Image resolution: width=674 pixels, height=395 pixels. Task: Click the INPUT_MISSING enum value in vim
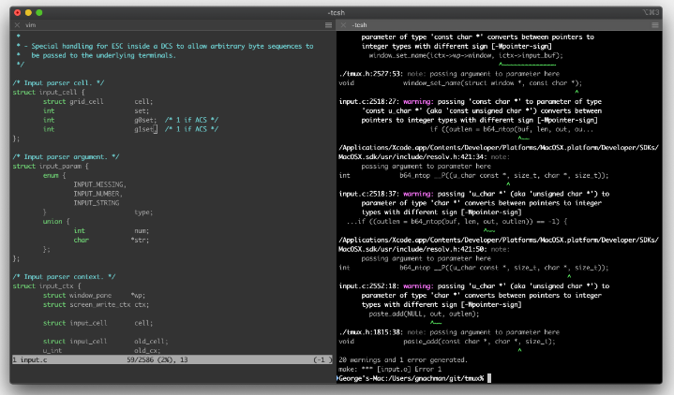tap(97, 183)
